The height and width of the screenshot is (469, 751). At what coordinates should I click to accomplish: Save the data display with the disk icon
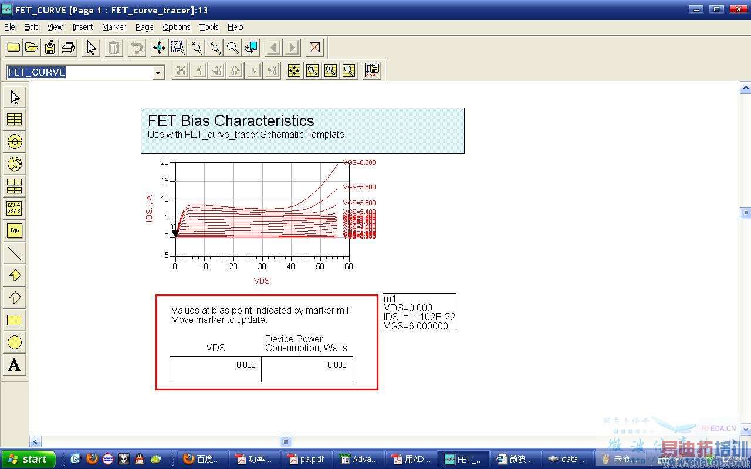click(x=50, y=47)
